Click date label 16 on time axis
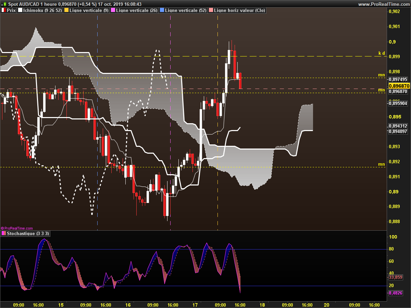Screen dimensions: 411x308 pos(128,305)
